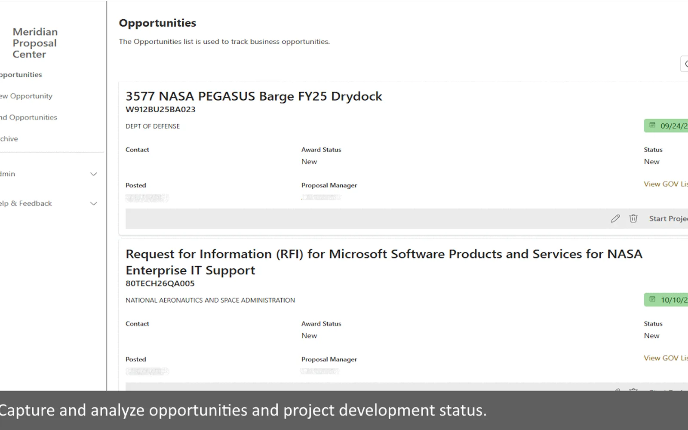Open the 3577 NASA PEGASUS Barge FY25 Drydock title
The width and height of the screenshot is (688, 430).
coord(254,96)
